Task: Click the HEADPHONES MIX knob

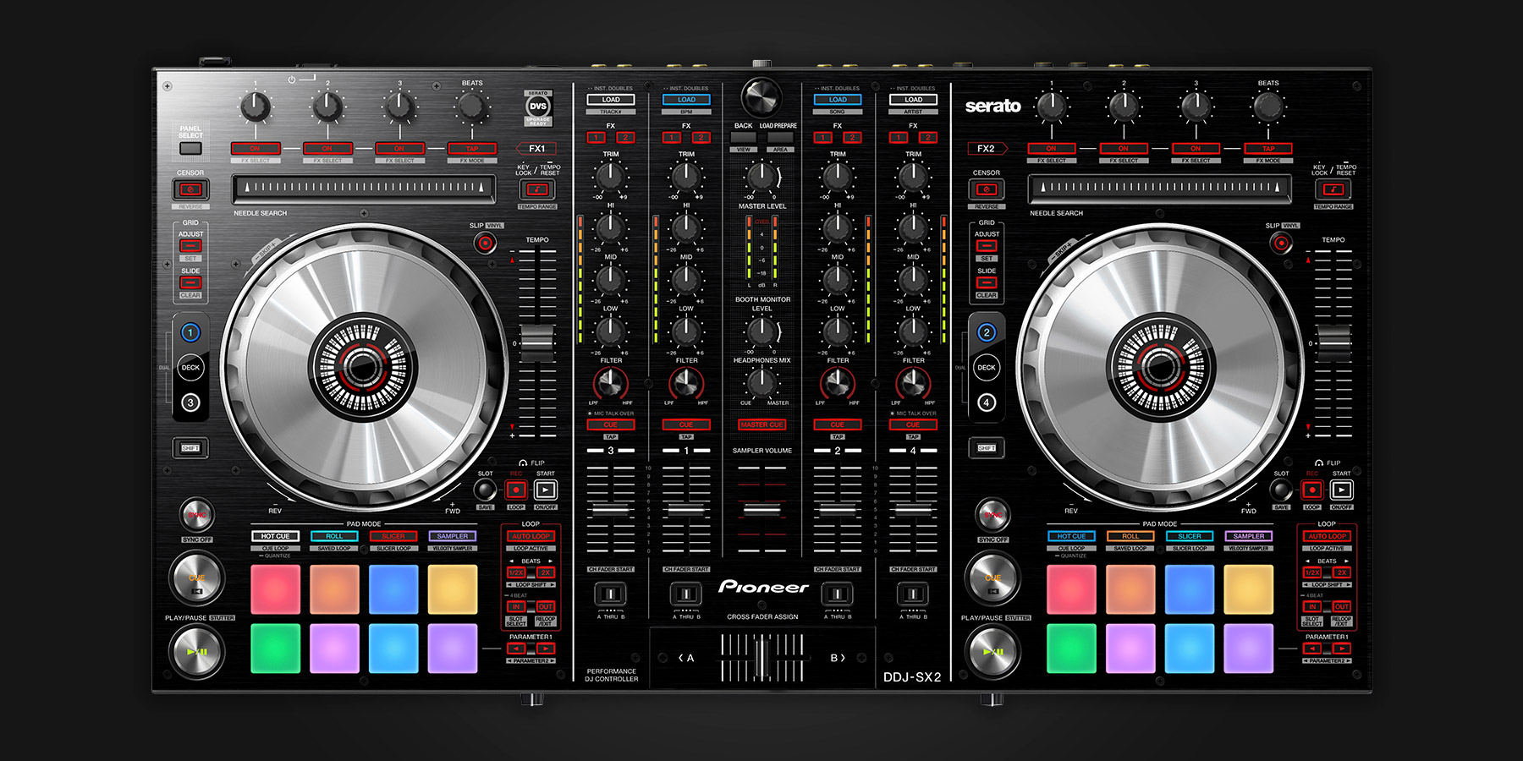Action: pos(761,382)
